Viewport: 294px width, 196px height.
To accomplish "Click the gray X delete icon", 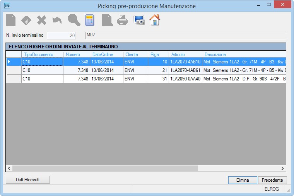I will click(42, 20).
